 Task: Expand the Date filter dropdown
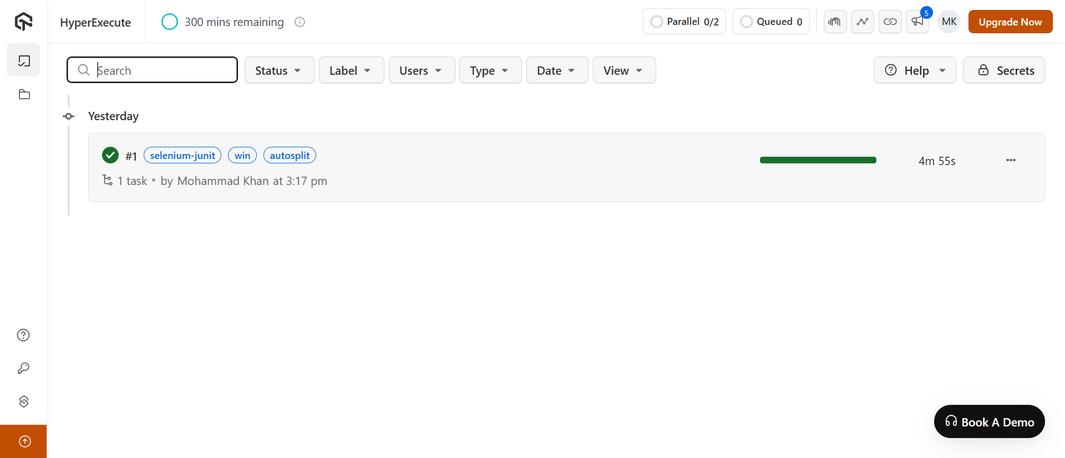[x=556, y=70]
